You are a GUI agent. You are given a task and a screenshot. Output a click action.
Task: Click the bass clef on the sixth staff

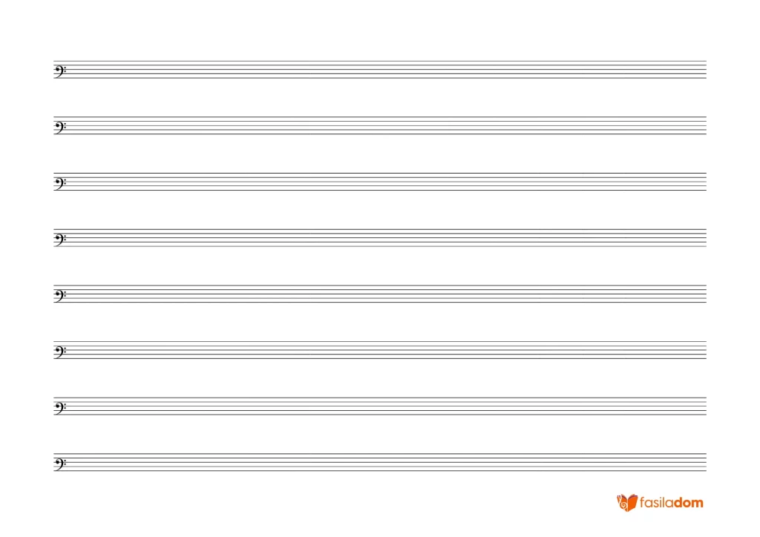click(60, 352)
